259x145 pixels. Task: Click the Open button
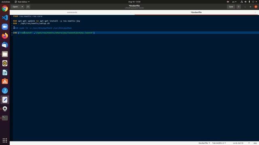click(15, 7)
